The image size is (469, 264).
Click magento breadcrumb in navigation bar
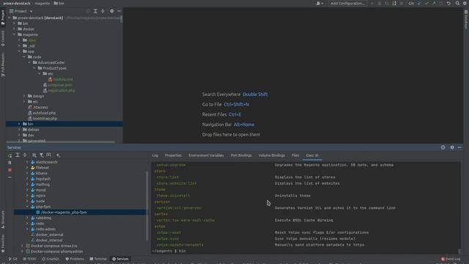pyautogui.click(x=43, y=3)
